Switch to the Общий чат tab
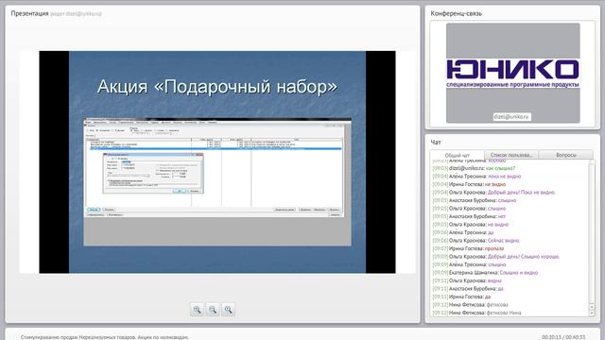 click(458, 155)
